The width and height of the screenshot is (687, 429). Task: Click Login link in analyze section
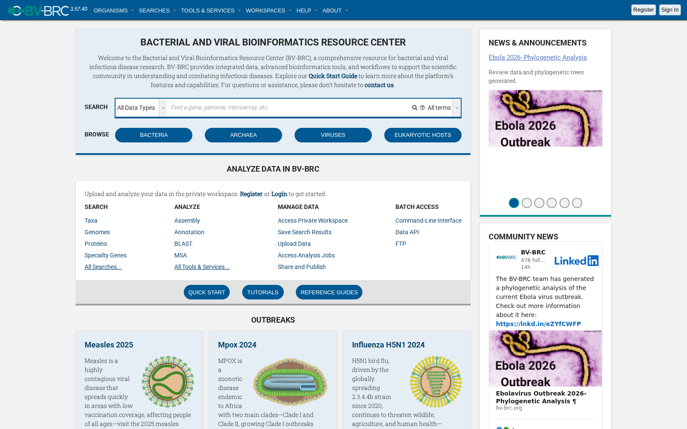tap(279, 194)
